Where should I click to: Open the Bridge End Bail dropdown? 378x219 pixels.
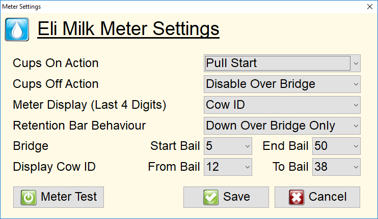click(336, 146)
